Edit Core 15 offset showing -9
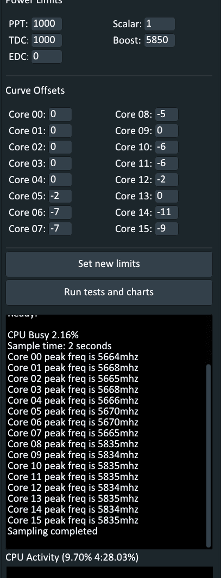 click(167, 229)
